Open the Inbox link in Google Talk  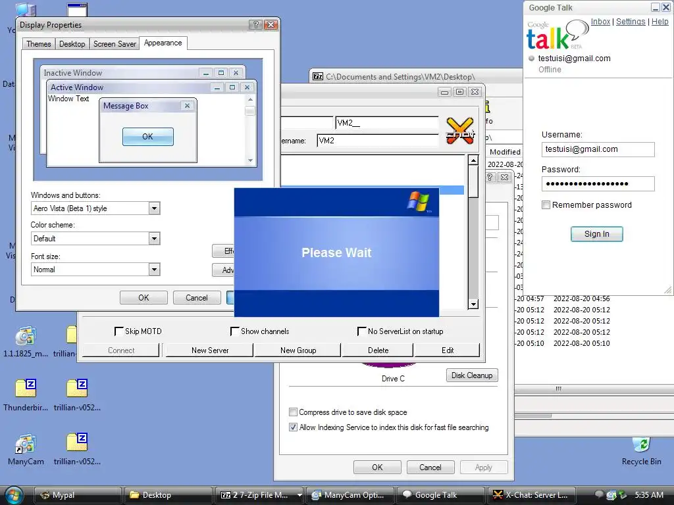click(x=600, y=22)
